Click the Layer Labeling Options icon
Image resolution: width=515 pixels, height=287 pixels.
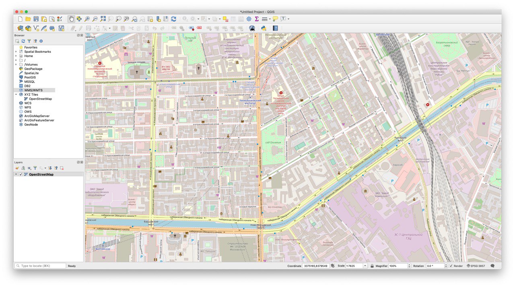pos(174,28)
